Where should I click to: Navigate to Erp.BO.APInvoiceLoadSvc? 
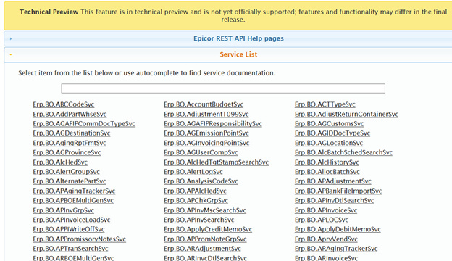[x=72, y=220]
